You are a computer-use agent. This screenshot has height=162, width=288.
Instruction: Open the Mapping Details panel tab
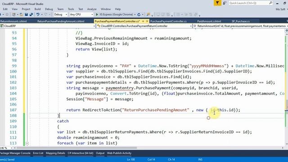click(x=55, y=153)
